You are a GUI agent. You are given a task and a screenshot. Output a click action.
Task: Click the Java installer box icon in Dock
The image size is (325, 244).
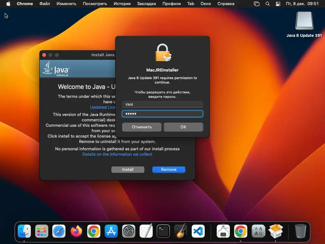pyautogui.click(x=276, y=231)
